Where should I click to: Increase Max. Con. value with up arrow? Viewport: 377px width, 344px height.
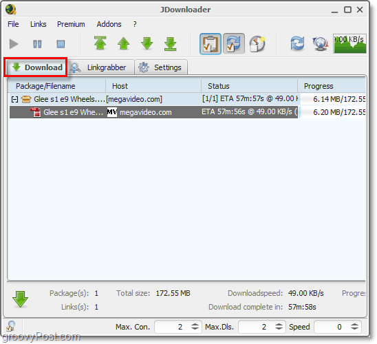coord(195,324)
